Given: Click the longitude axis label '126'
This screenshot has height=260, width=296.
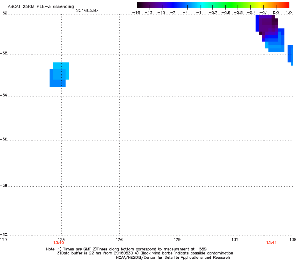Looking at the screenshot, I should click(x=119, y=240).
